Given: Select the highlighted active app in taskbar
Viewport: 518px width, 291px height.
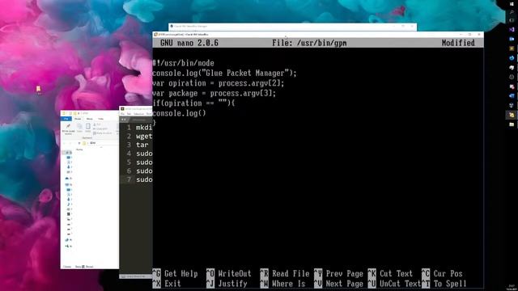Looking at the screenshot, I should coord(512,115).
